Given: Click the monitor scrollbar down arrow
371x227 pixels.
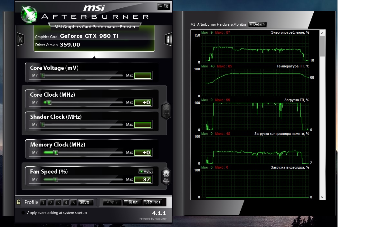Looking at the screenshot, I should 322,197.
